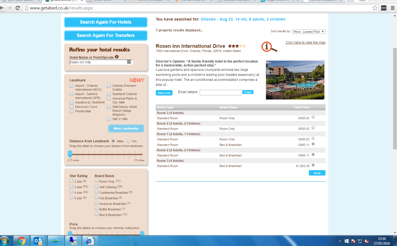
Task: Tick the Bed & Breakfast board basis filter
Action: tap(96, 214)
